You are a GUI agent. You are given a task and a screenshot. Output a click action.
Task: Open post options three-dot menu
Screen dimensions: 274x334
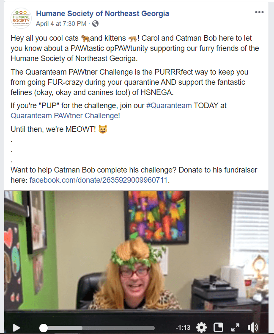pos(259,12)
